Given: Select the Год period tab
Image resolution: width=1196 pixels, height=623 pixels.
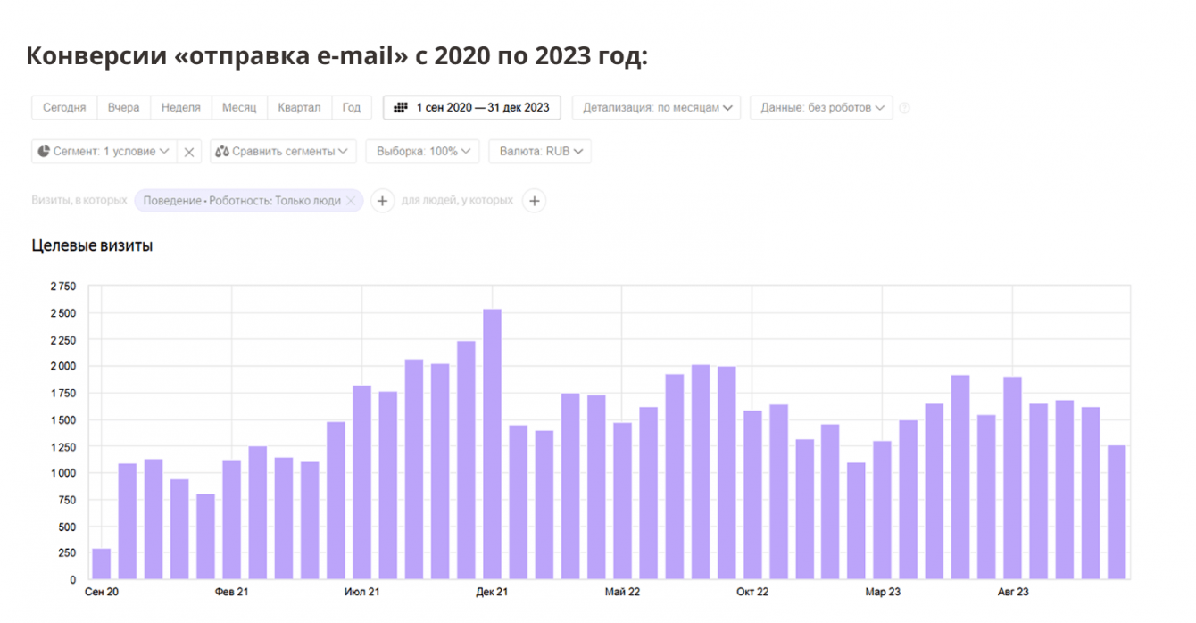Looking at the screenshot, I should click(352, 108).
